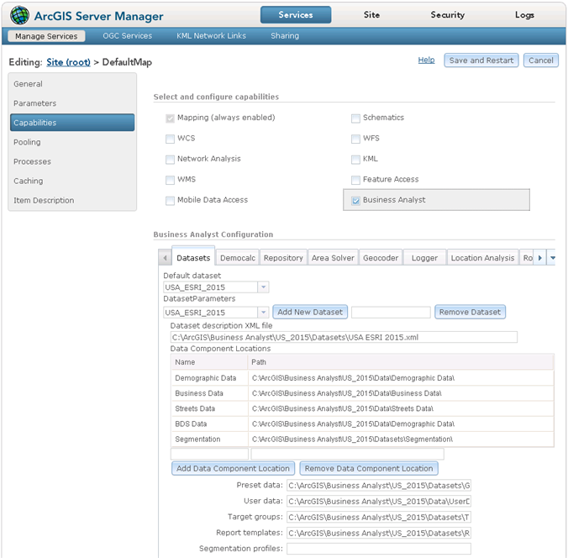Viewport: 568px width, 558px height.
Task: Enable the WFS capability checkbox
Action: (355, 139)
